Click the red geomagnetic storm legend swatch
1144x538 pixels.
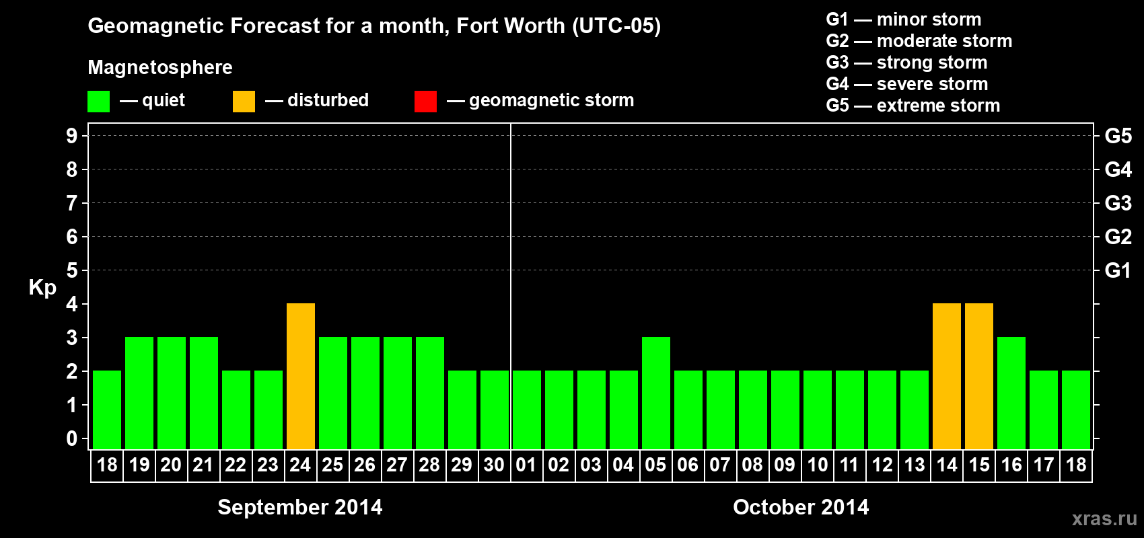425,102
